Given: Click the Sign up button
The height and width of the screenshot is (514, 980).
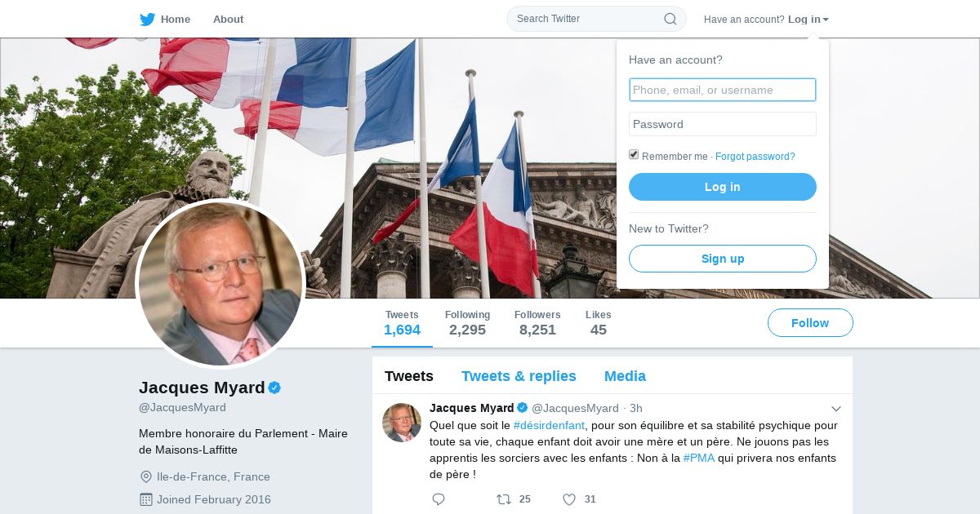Looking at the screenshot, I should point(723,259).
